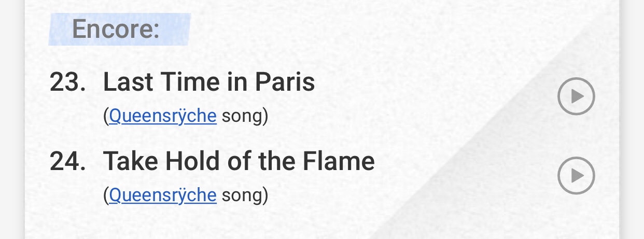Click track number 23
The width and height of the screenshot is (644, 239).
pyautogui.click(x=67, y=82)
